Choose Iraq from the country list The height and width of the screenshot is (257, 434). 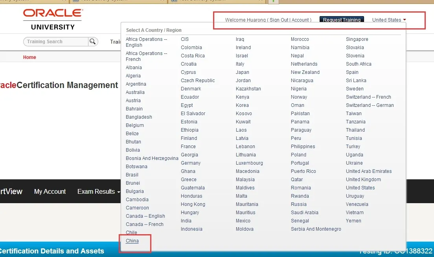pyautogui.click(x=240, y=39)
